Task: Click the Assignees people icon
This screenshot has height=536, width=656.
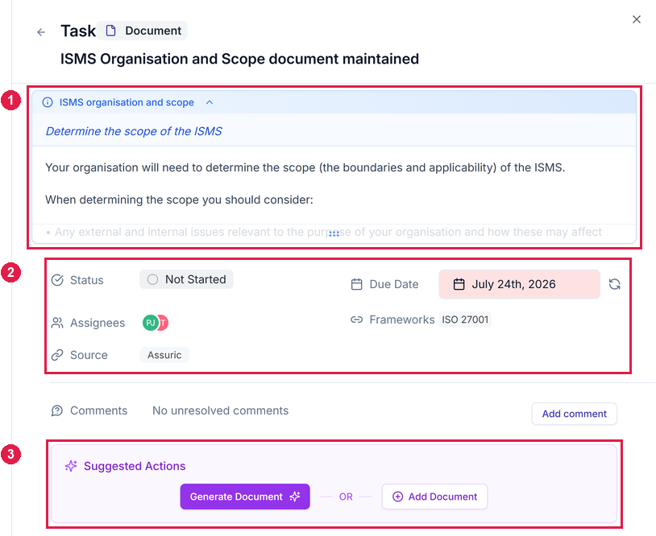Action: tap(57, 323)
